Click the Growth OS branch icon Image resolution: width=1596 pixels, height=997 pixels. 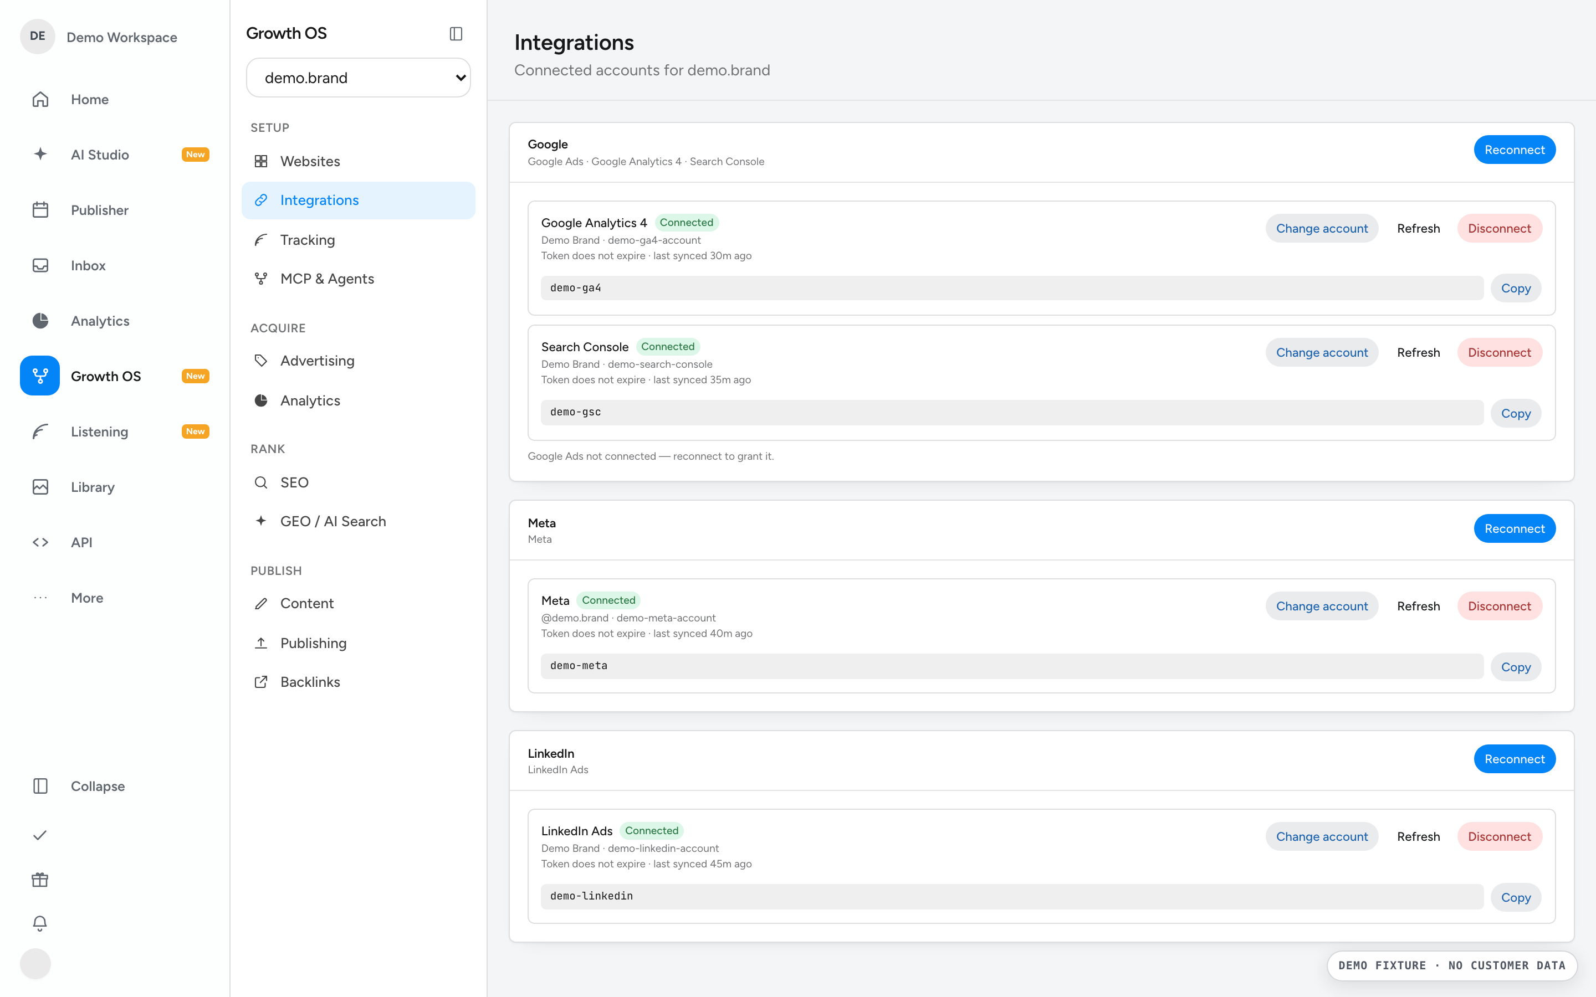40,376
